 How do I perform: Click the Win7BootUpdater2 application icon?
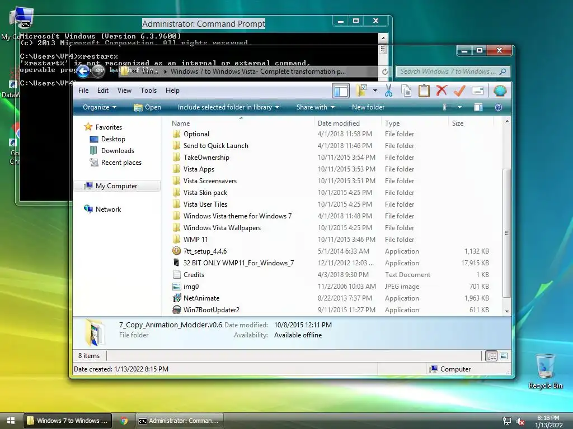176,309
